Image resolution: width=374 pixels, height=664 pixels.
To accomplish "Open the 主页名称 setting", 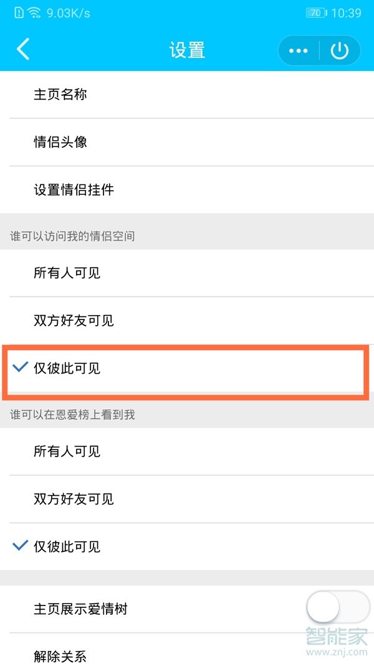I will tap(60, 95).
